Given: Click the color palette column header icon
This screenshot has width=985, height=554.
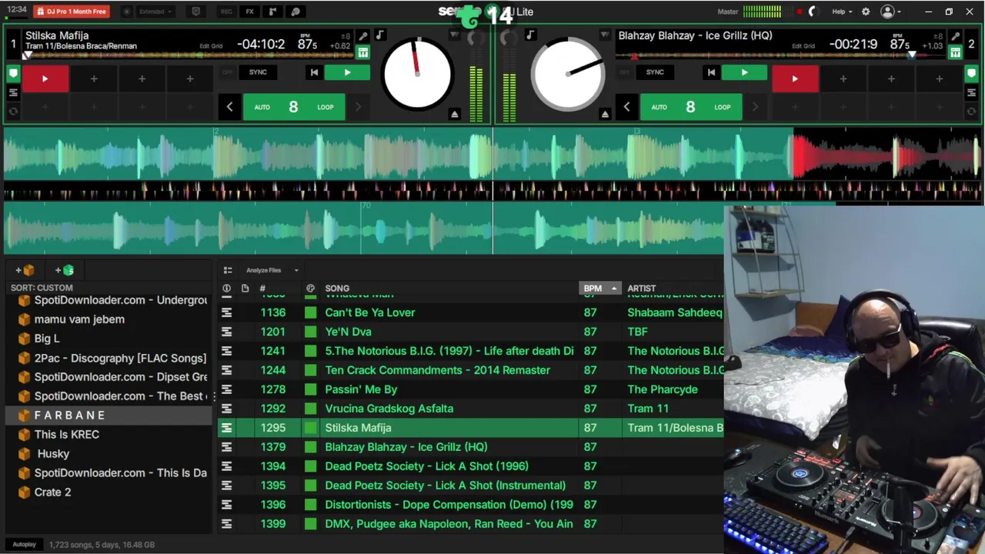Looking at the screenshot, I should click(310, 289).
